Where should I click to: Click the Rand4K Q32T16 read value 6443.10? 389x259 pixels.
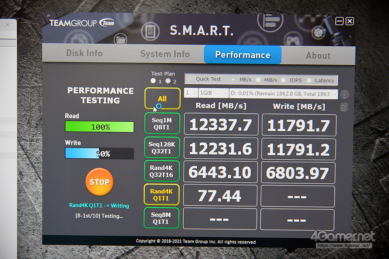pyautogui.click(x=220, y=172)
